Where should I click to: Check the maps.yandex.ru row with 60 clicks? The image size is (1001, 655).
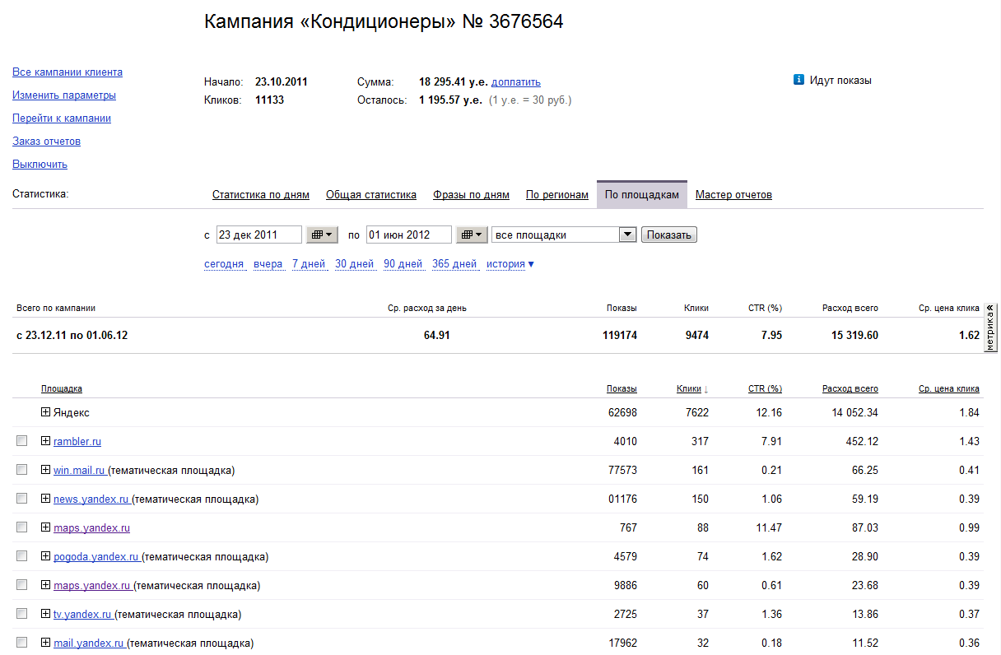(21, 585)
